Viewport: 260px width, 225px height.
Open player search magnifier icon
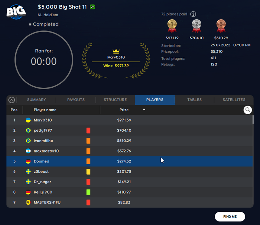(x=248, y=110)
